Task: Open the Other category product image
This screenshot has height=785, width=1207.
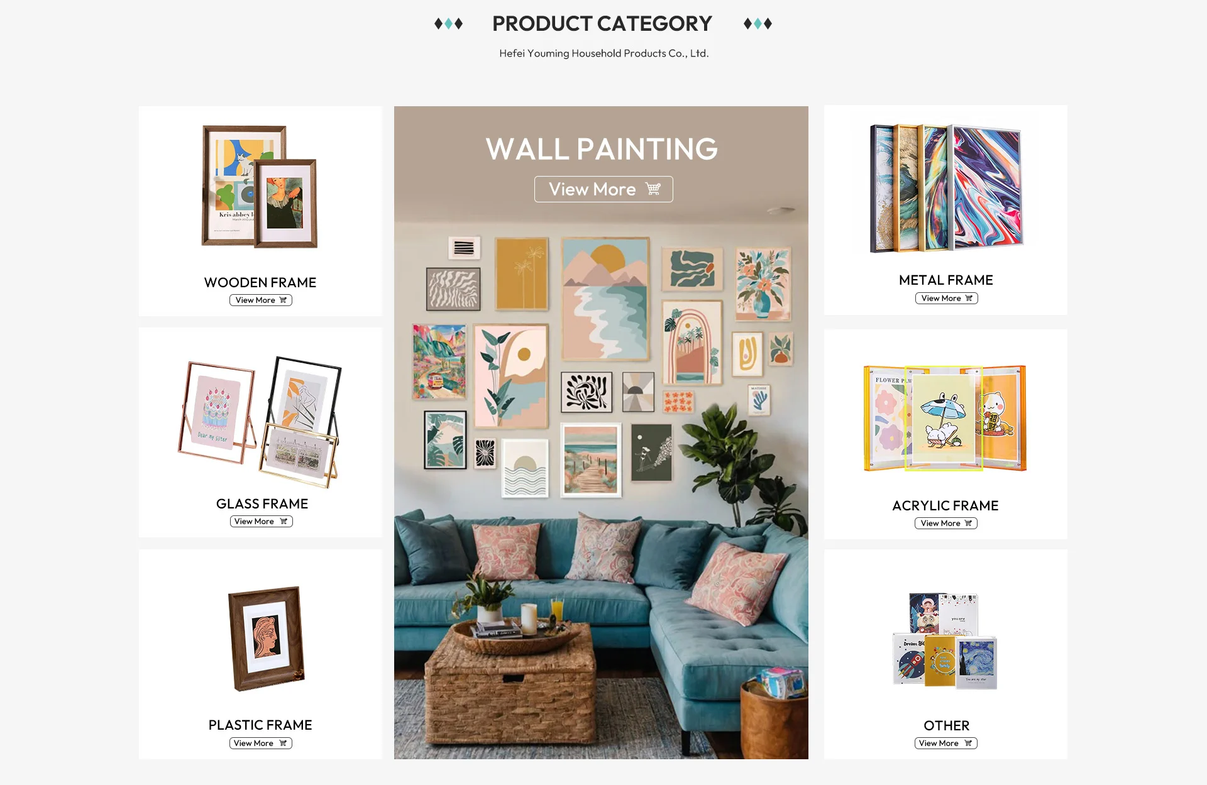Action: (x=945, y=641)
